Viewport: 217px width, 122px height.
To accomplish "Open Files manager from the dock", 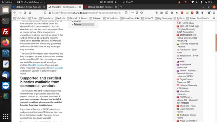I will (6, 10).
